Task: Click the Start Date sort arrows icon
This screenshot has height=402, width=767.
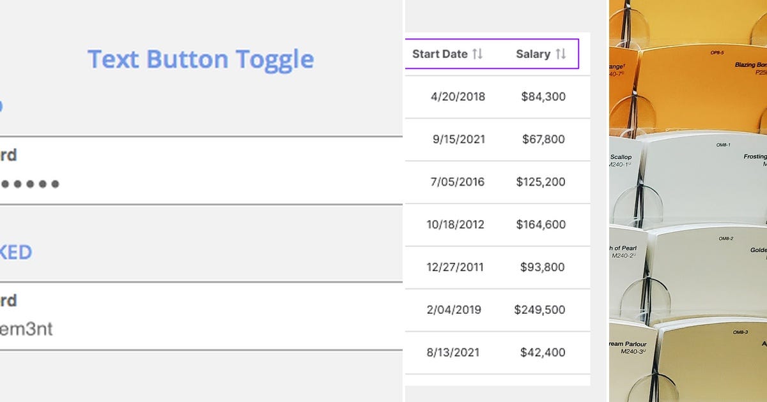Action: coord(477,54)
